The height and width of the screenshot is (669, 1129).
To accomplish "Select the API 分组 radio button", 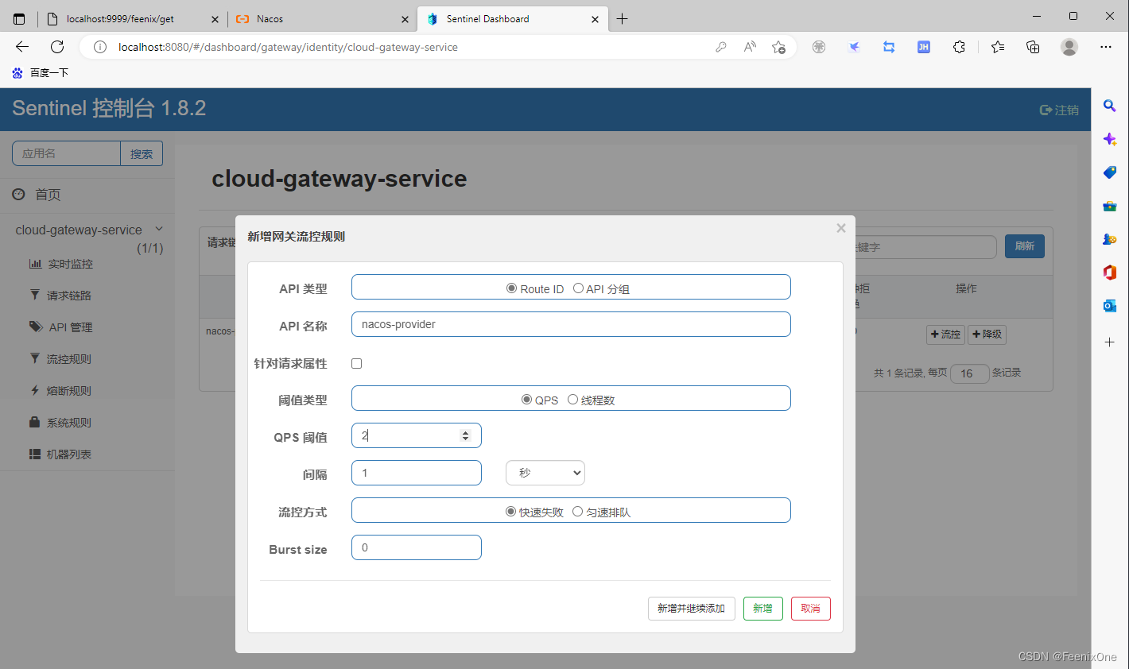I will point(578,288).
